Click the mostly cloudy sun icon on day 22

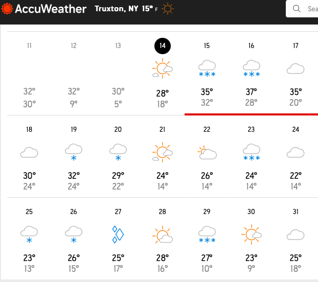point(207,152)
